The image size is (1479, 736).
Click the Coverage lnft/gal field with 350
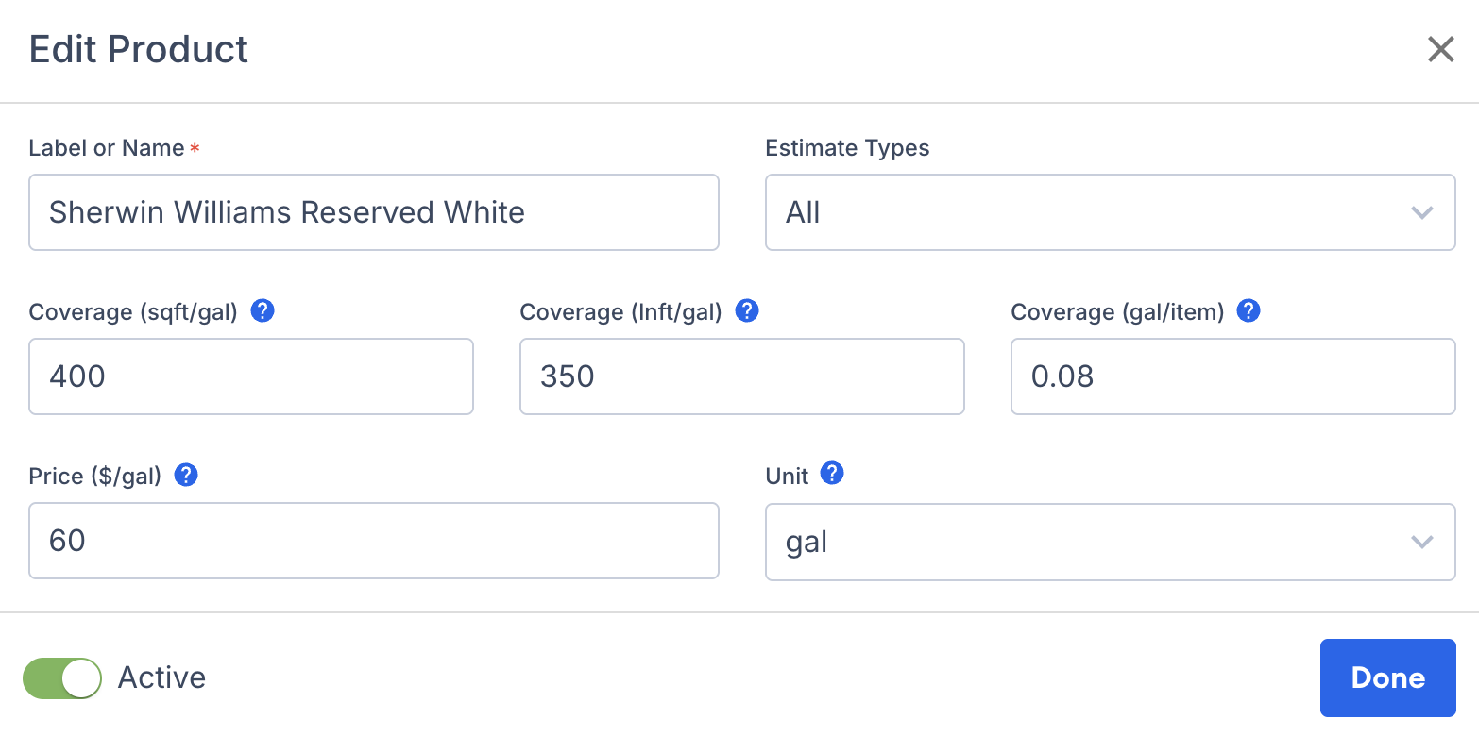coord(741,376)
